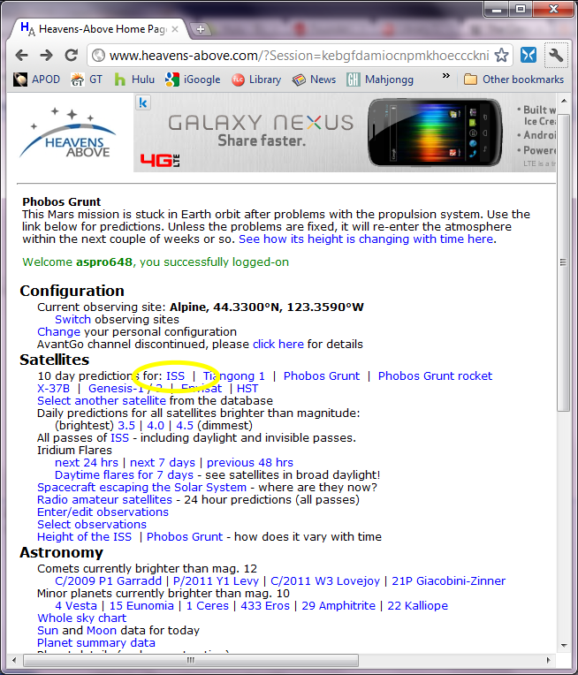The width and height of the screenshot is (578, 675).
Task: Click the horizontal scrollbar right arrow
Action: [x=548, y=660]
